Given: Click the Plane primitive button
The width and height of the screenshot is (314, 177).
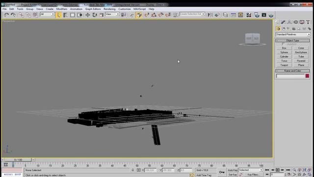Looking at the screenshot, I should coord(301,65).
